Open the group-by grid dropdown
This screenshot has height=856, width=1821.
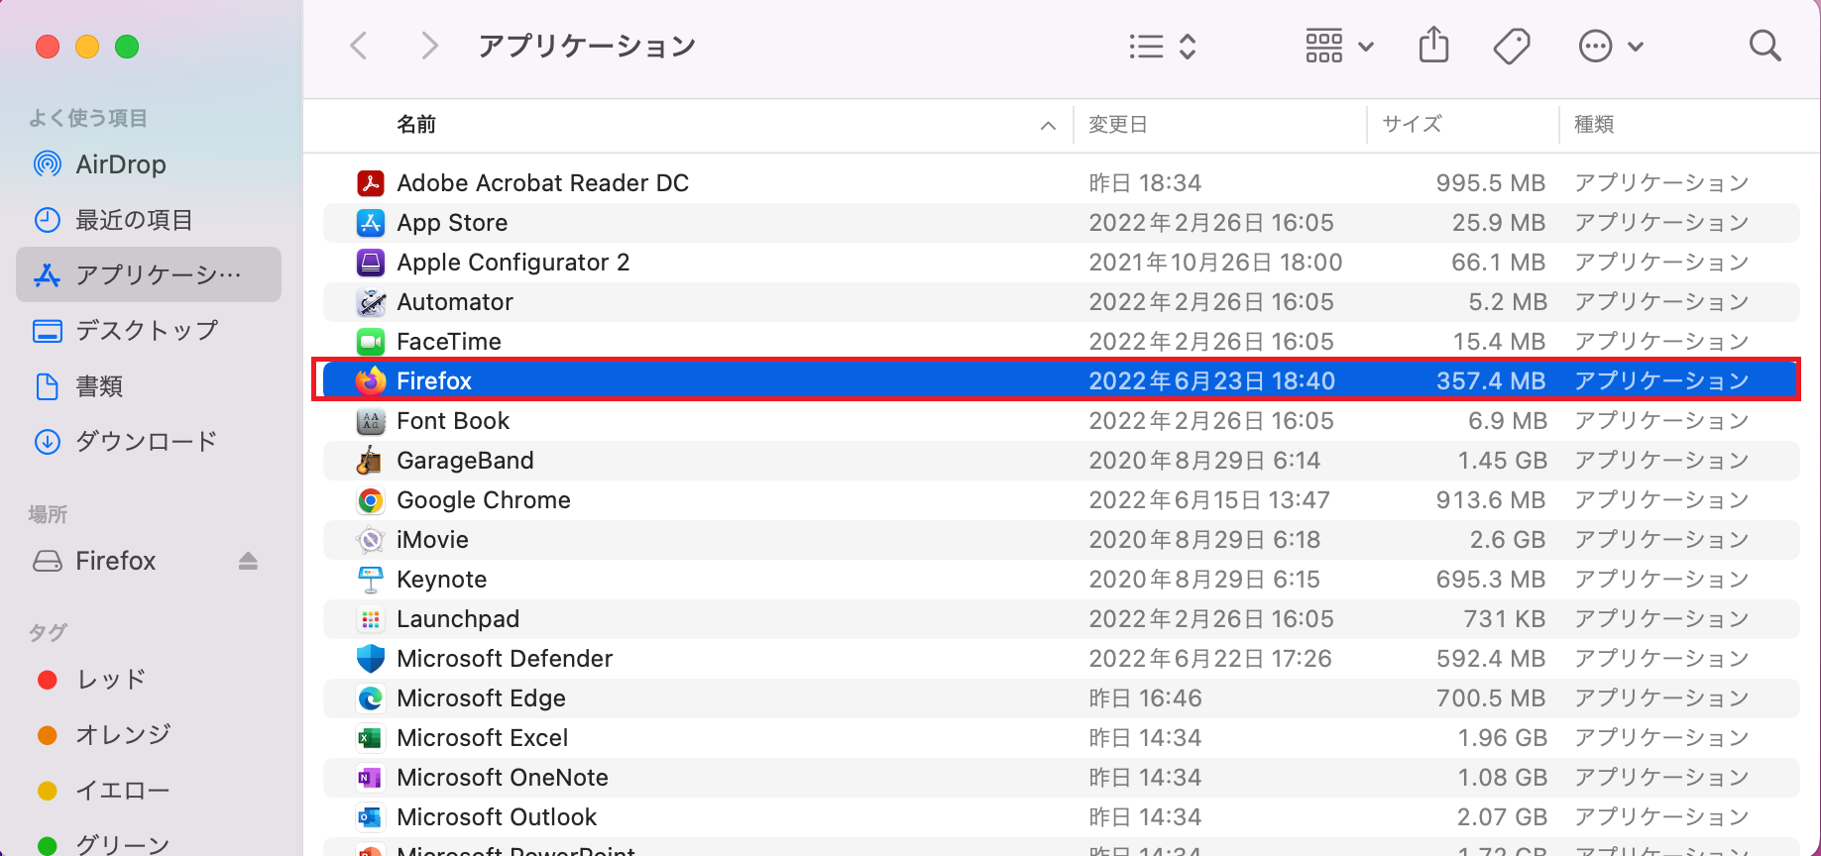pyautogui.click(x=1339, y=46)
